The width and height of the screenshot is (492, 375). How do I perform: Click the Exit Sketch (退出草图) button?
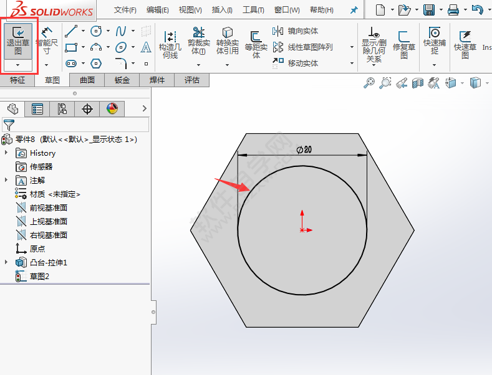click(x=18, y=40)
